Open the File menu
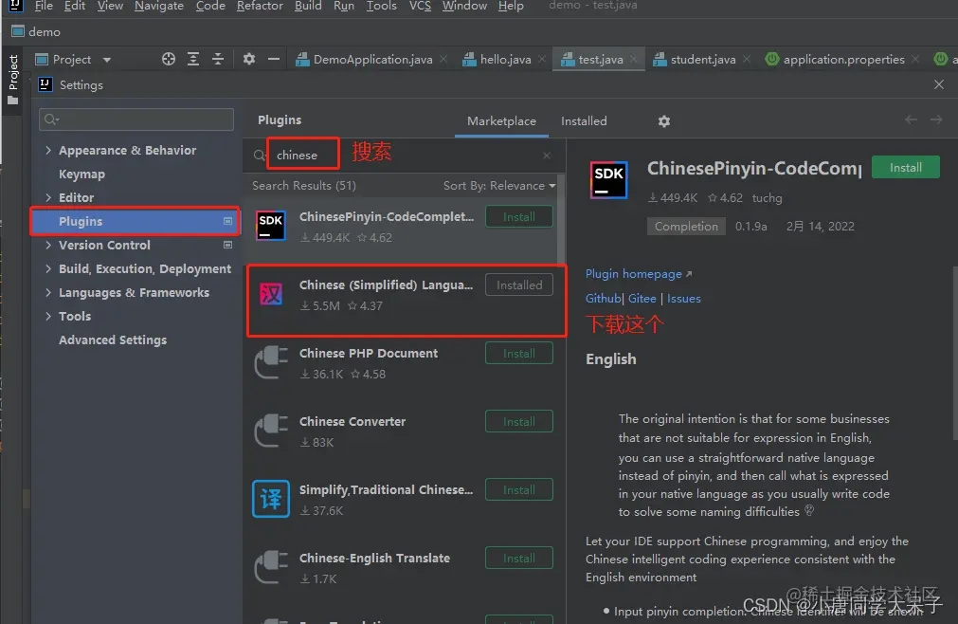This screenshot has height=624, width=958. pos(44,6)
